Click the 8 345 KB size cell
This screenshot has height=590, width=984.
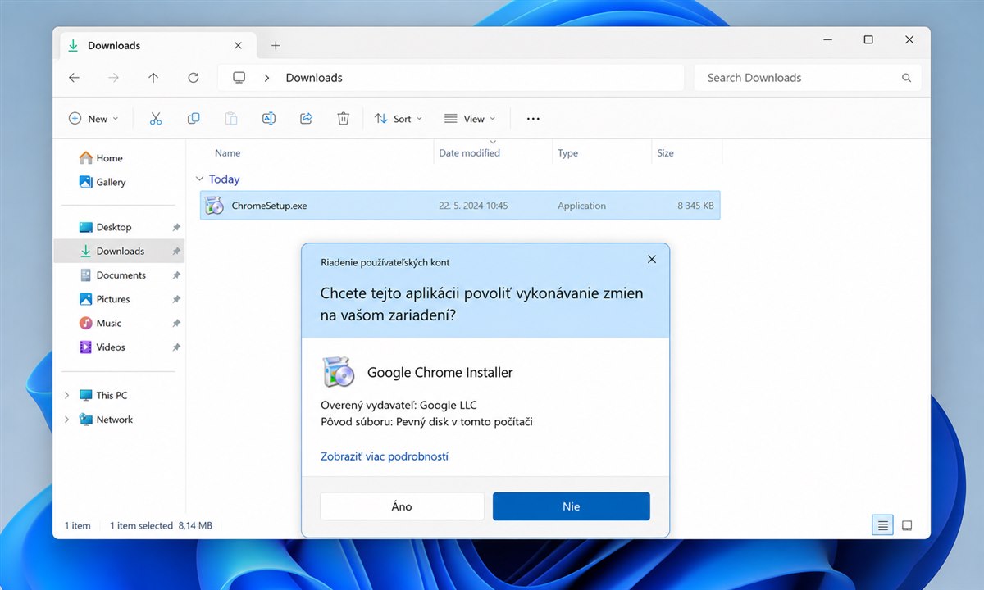pyautogui.click(x=695, y=206)
